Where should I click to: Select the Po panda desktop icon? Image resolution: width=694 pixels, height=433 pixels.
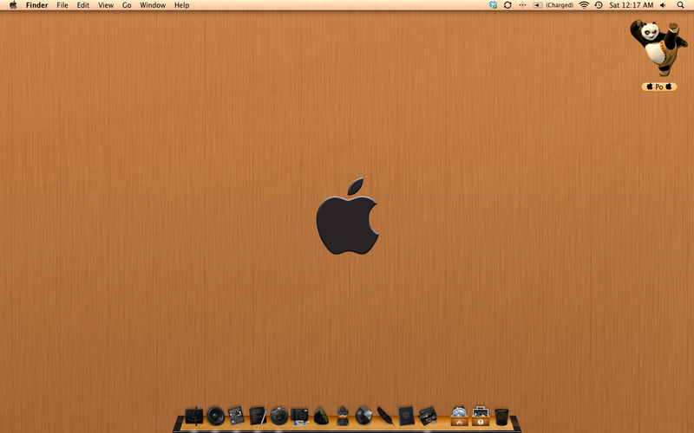click(659, 48)
